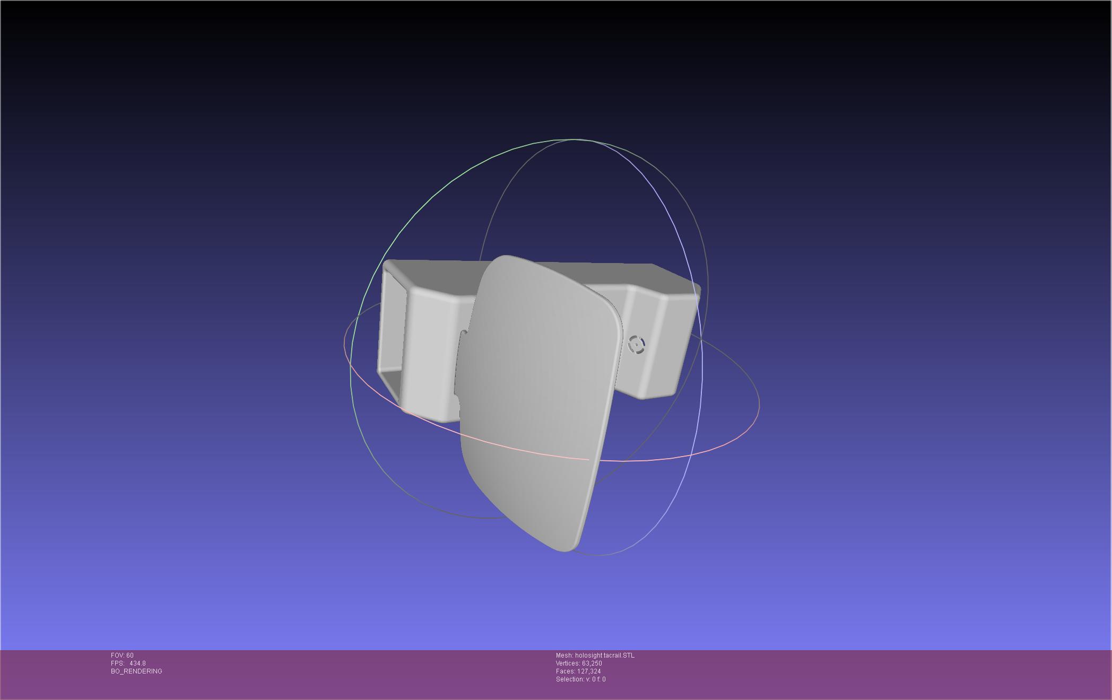Viewport: 1112px width, 700px height.
Task: Click the Selection: v: 0 f: 0 text
Action: click(580, 679)
